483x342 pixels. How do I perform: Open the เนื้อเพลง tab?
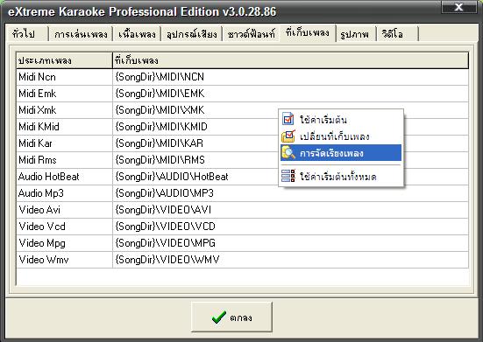click(x=137, y=34)
